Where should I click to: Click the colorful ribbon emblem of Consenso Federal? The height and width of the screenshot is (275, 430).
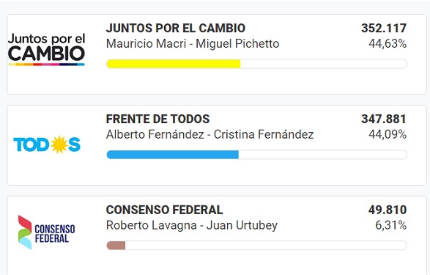click(25, 232)
